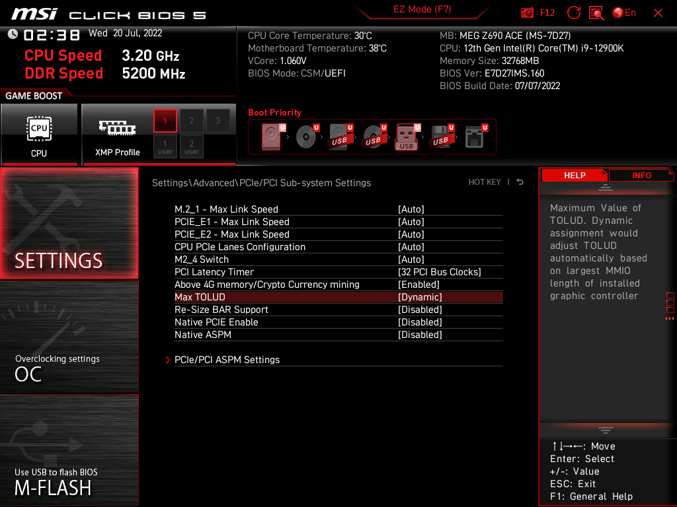Viewport: 677px width, 507px height.
Task: Click the GAME BOOST label
Action: (34, 96)
